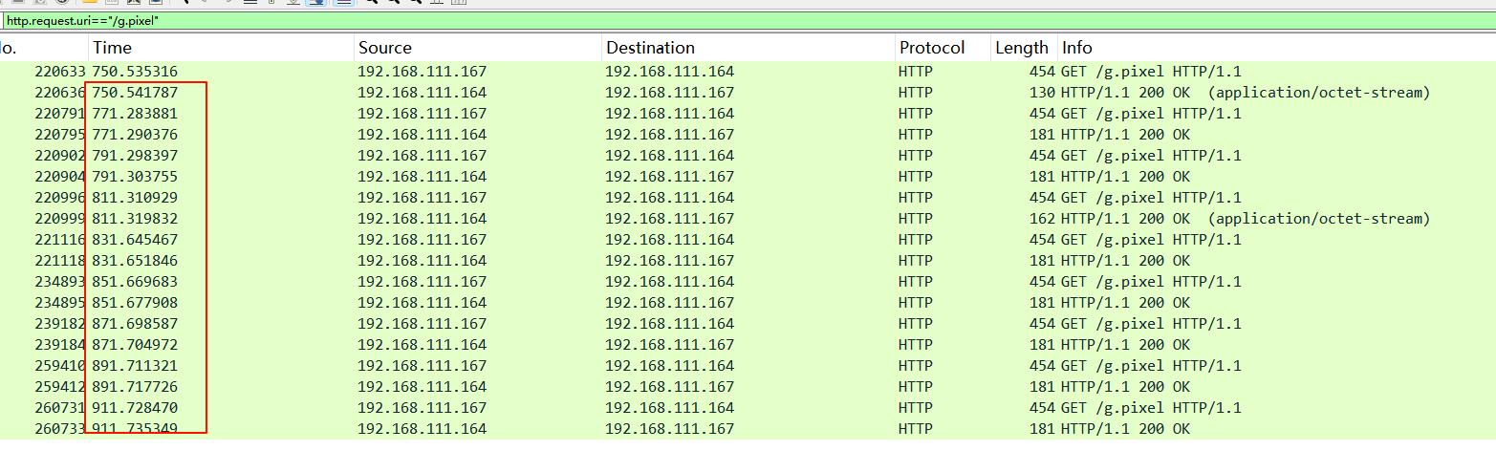Click the Destination column header
The height and width of the screenshot is (451, 1496).
650,48
